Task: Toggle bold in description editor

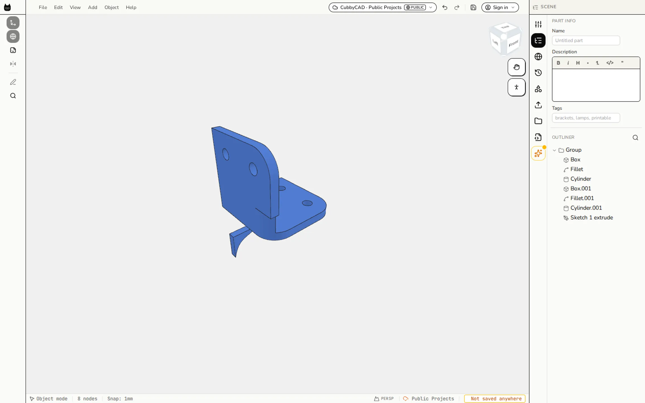Action: [558, 63]
